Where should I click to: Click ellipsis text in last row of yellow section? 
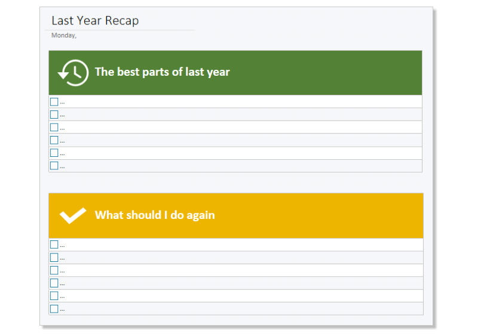click(62, 310)
